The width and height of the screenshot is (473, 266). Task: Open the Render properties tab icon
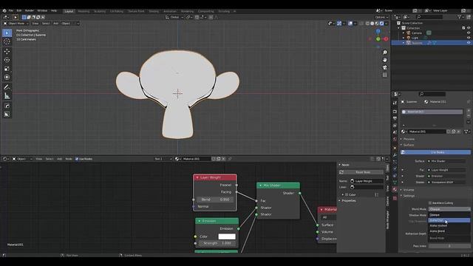coord(395,112)
